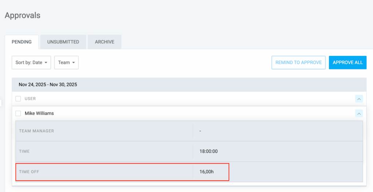Viewport: 373px width, 192px height.
Task: Click the Nov 24 - Nov 30 date header
Action: coord(48,85)
